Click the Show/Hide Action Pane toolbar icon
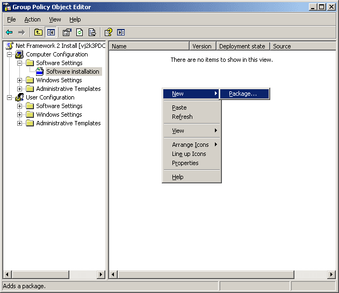The height and width of the screenshot is (293, 339). pyautogui.click(x=121, y=32)
